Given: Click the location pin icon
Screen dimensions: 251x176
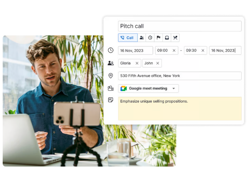Looking at the screenshot, I should pyautogui.click(x=110, y=76).
